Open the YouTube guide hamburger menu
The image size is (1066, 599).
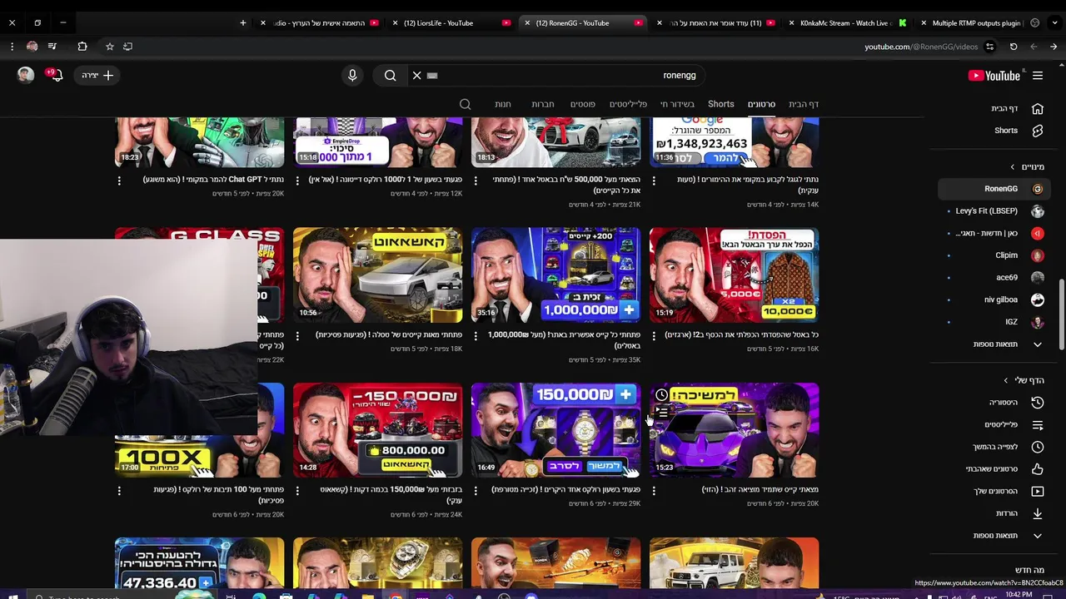pos(1038,76)
